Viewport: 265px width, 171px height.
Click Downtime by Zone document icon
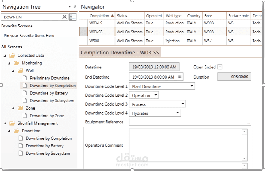coord(25,116)
